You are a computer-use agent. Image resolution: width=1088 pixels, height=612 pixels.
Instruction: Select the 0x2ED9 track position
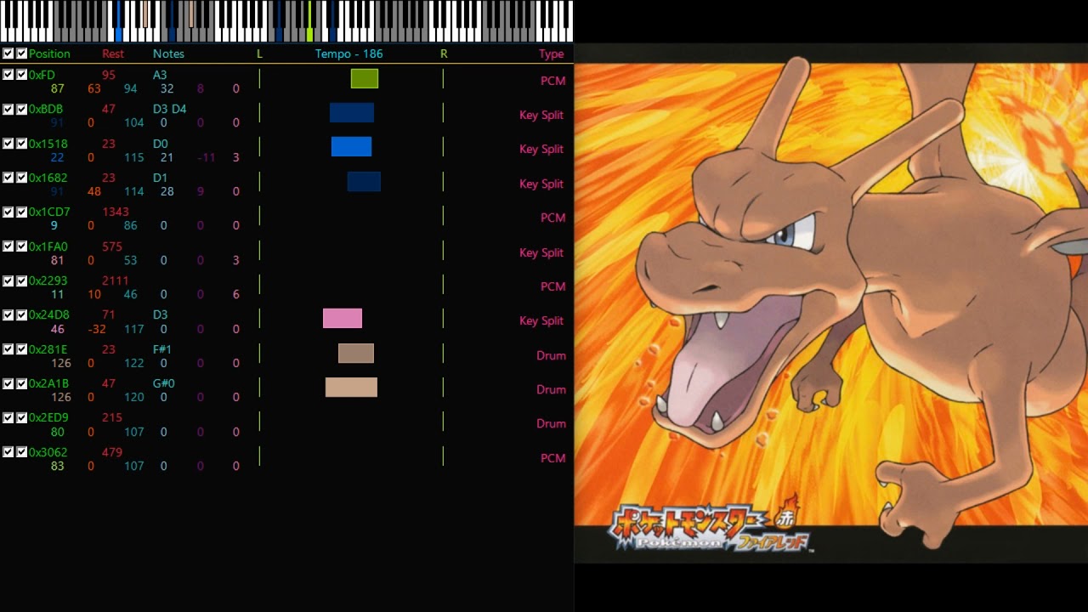pyautogui.click(x=48, y=417)
